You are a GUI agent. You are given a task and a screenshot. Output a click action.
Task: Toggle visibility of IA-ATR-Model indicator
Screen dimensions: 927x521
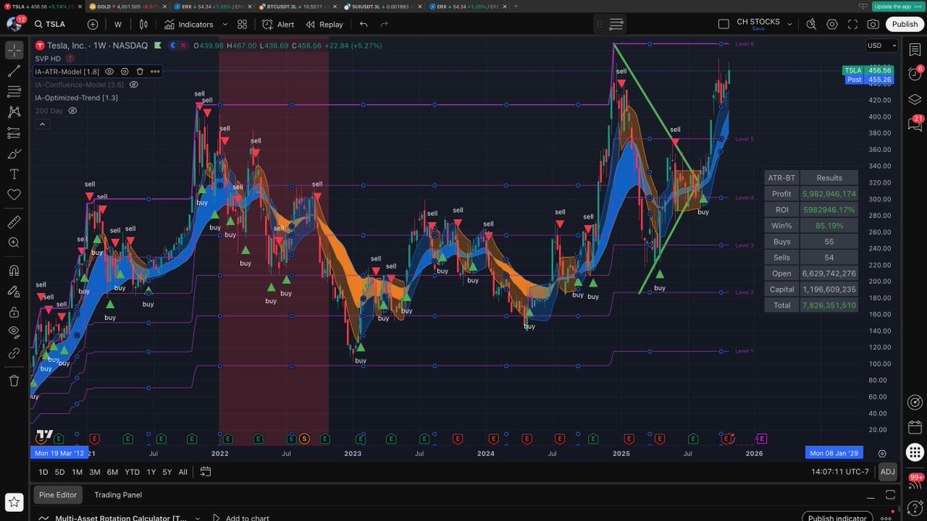(110, 71)
